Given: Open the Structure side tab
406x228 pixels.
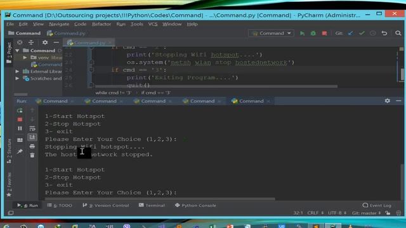Looking at the screenshot, I should click(9, 151).
